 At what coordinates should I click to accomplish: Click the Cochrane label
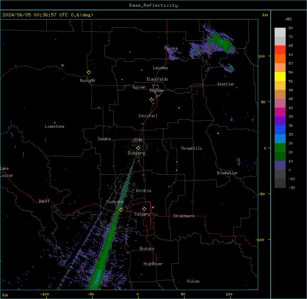[x=115, y=202]
